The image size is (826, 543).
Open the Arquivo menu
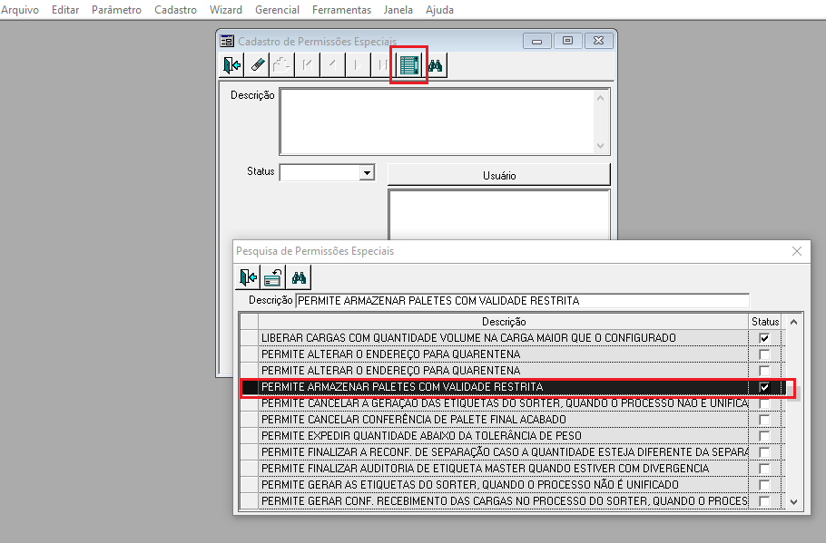(x=20, y=10)
